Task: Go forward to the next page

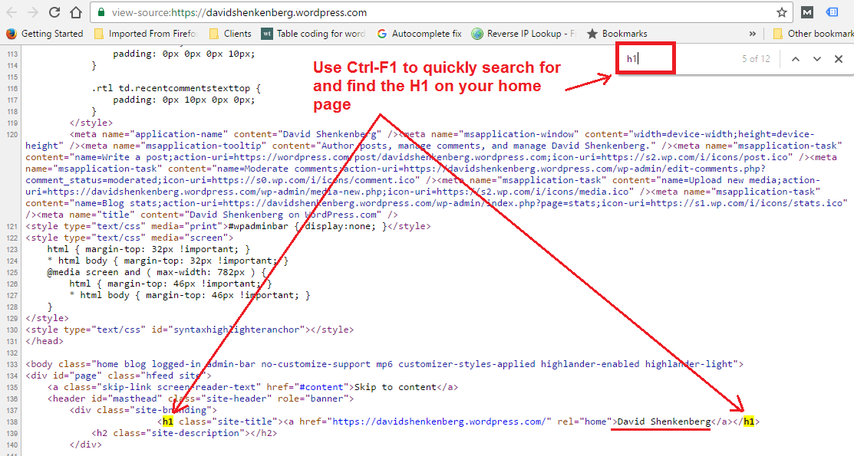Action: pos(33,12)
